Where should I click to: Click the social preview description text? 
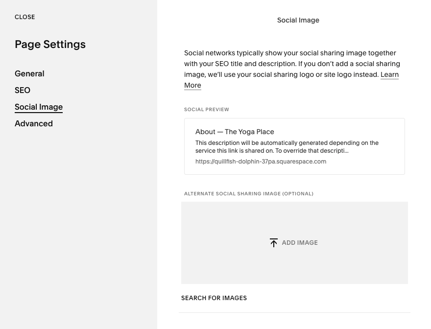pos(287,146)
